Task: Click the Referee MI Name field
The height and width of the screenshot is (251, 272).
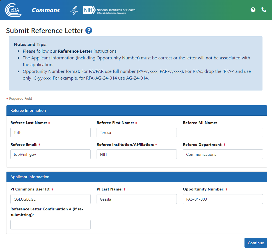Action: tap(223, 132)
